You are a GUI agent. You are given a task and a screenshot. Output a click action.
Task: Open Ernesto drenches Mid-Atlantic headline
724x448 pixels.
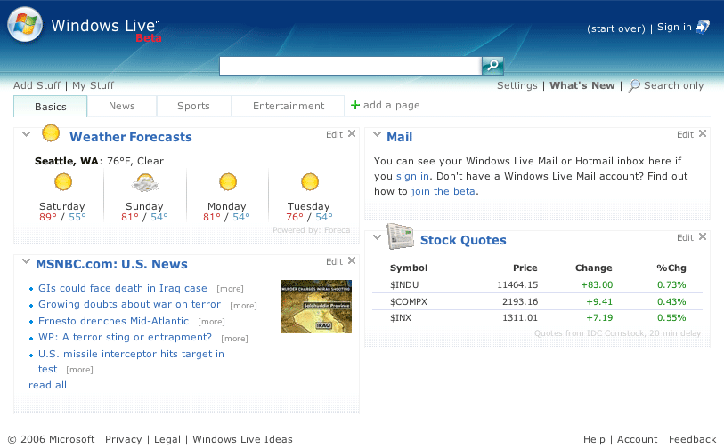114,321
